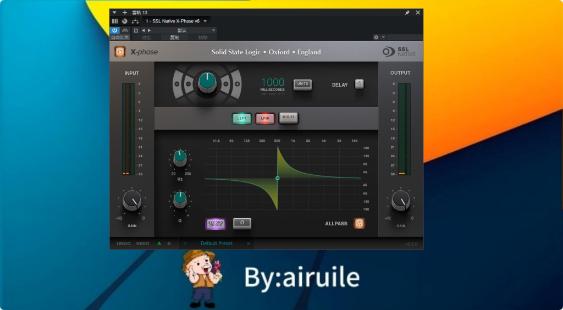Viewport: 563px width, 310px height.
Task: Add a new insert with the plus icon
Action: pyautogui.click(x=125, y=13)
